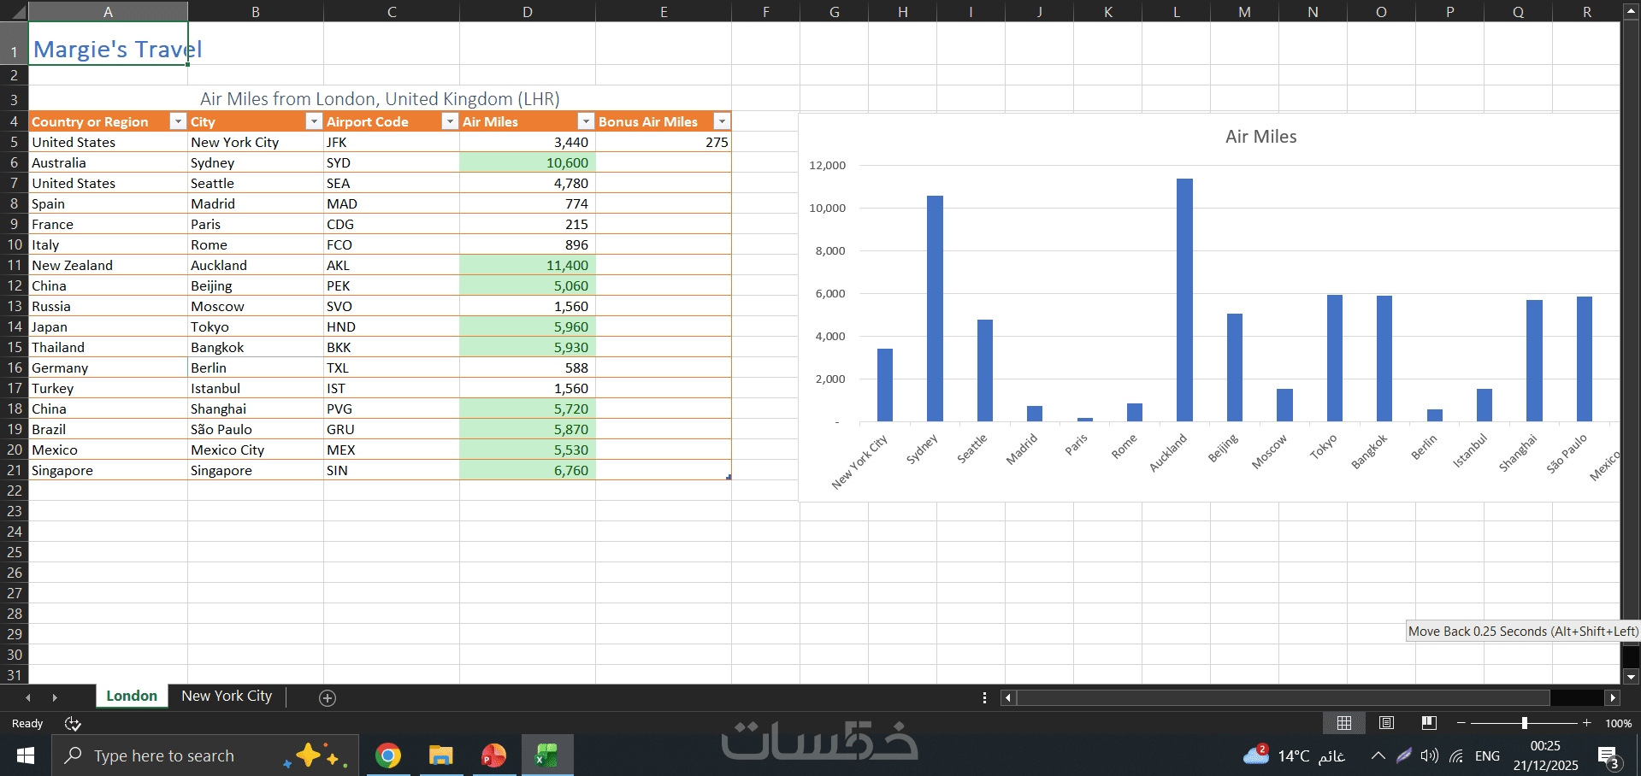Select the Istanbul city cell
The width and height of the screenshot is (1641, 776).
click(256, 388)
